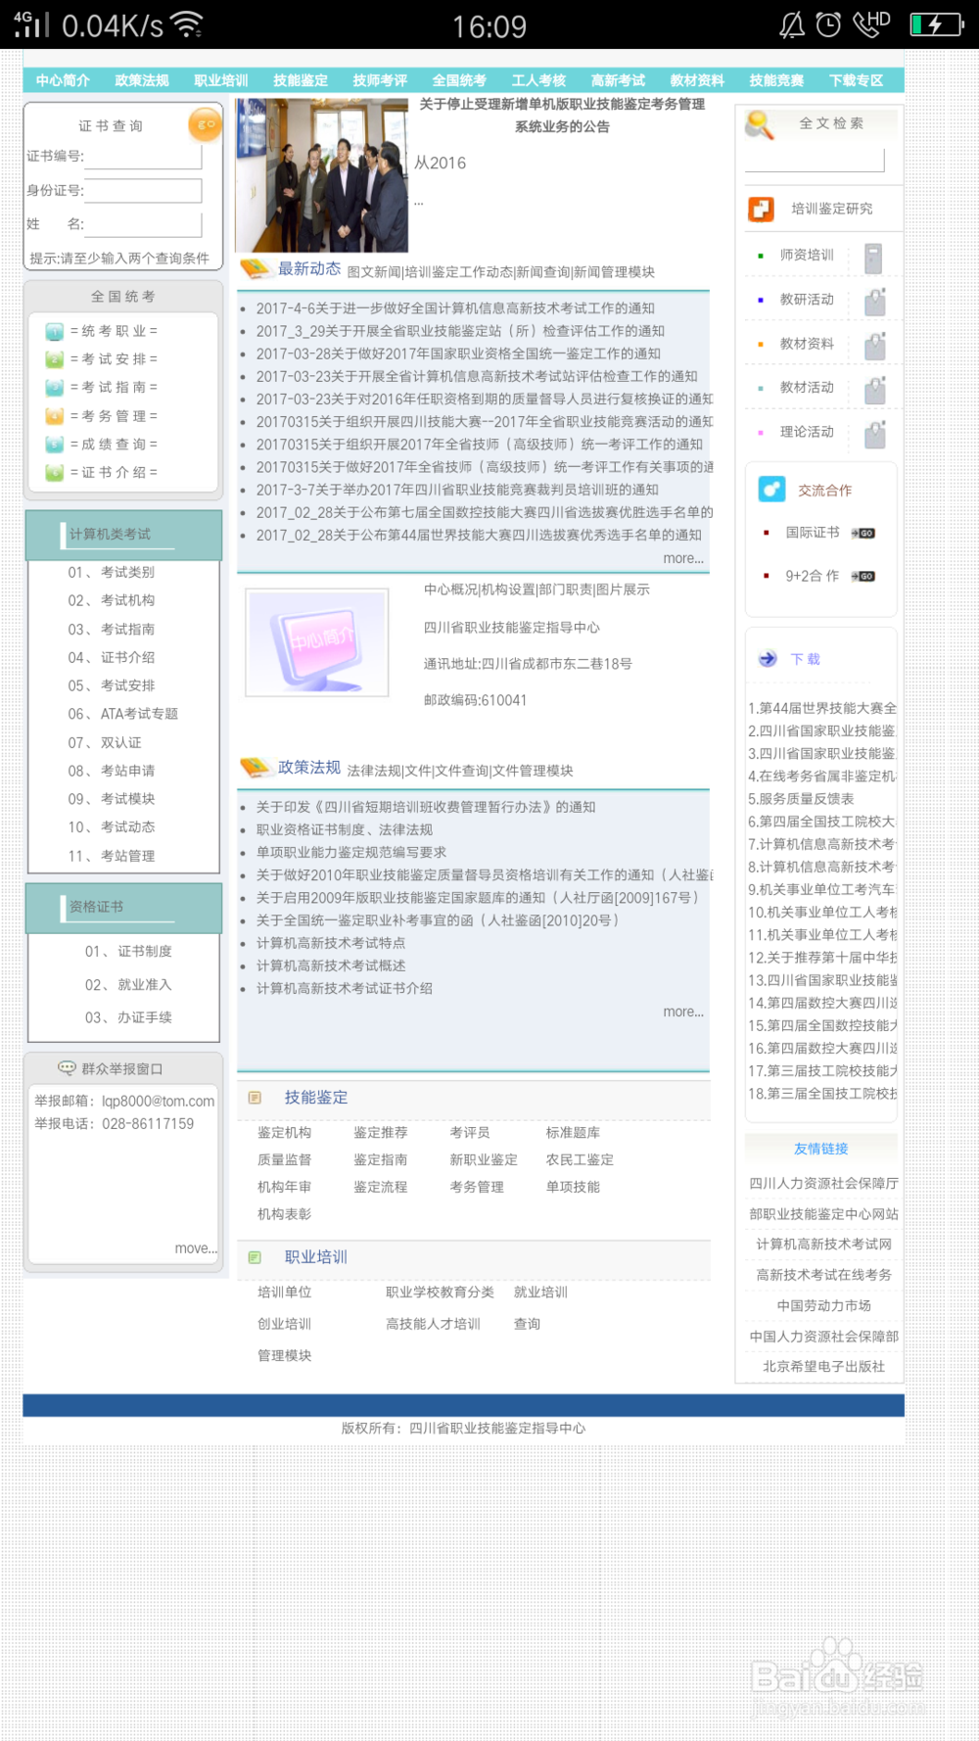The height and width of the screenshot is (1741, 979).
Task: Click the blue arrow download icon
Action: pos(768,659)
